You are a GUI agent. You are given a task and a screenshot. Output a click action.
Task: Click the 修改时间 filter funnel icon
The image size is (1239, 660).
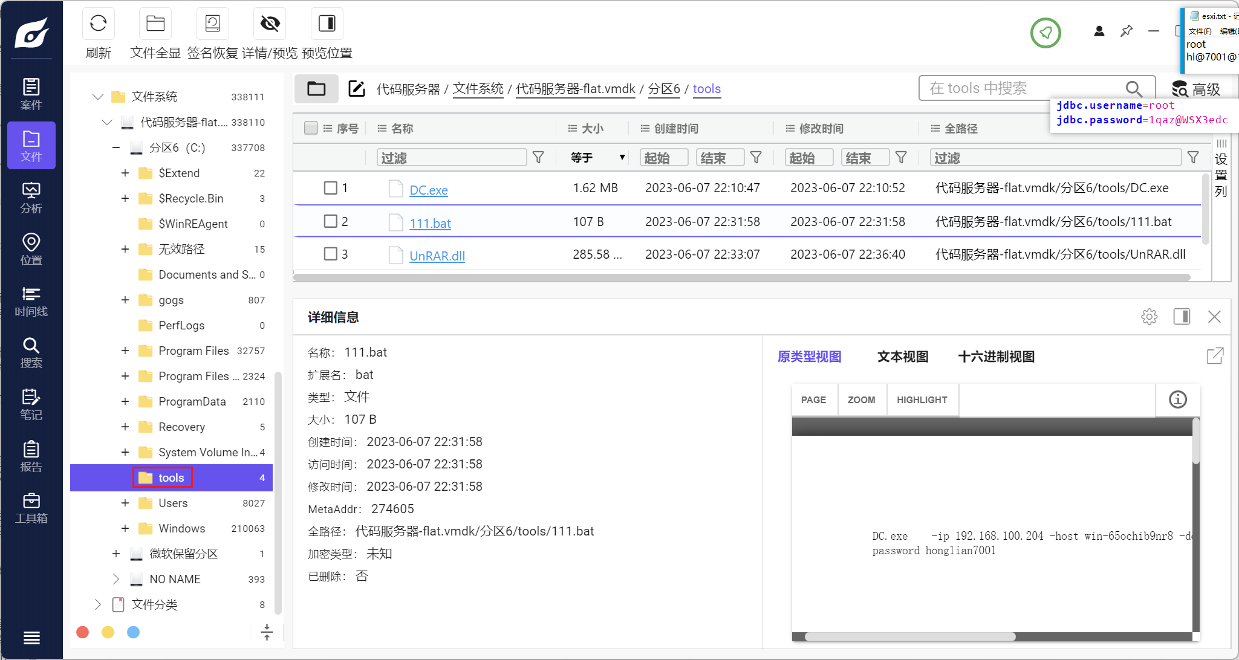901,158
